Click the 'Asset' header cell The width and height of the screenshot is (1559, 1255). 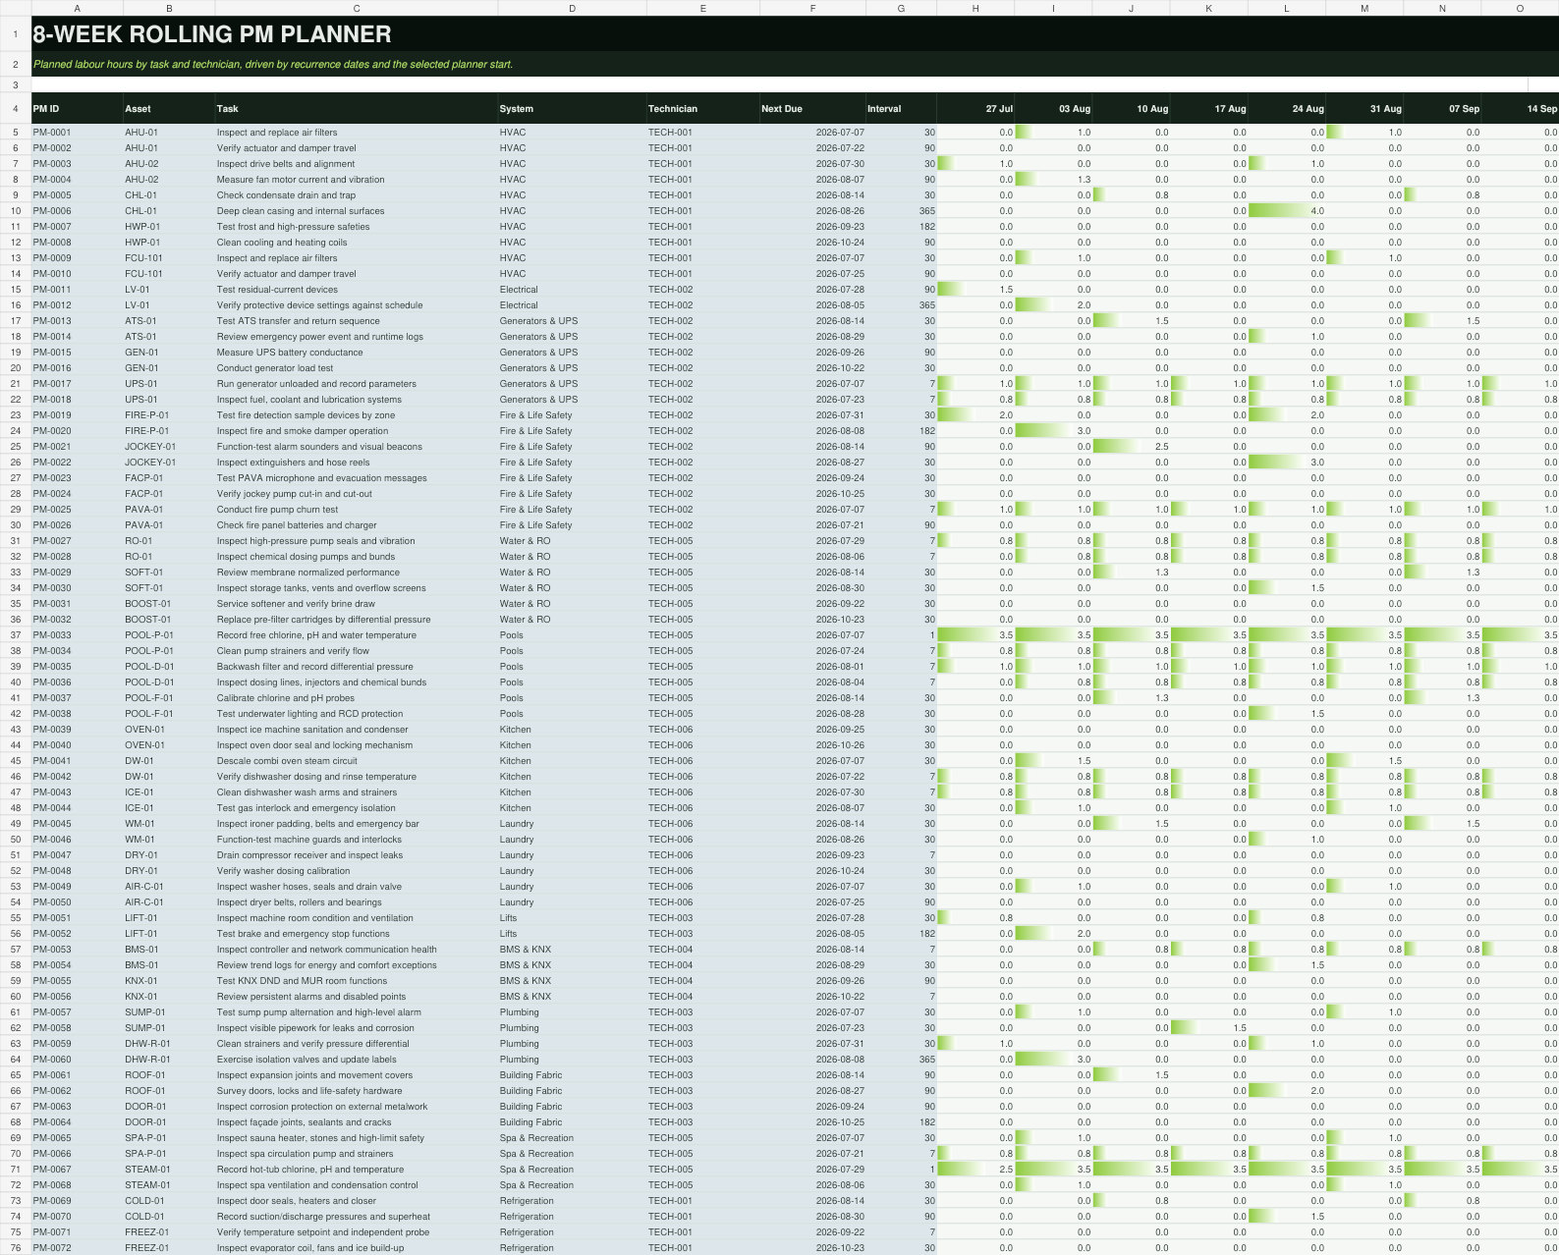[169, 109]
